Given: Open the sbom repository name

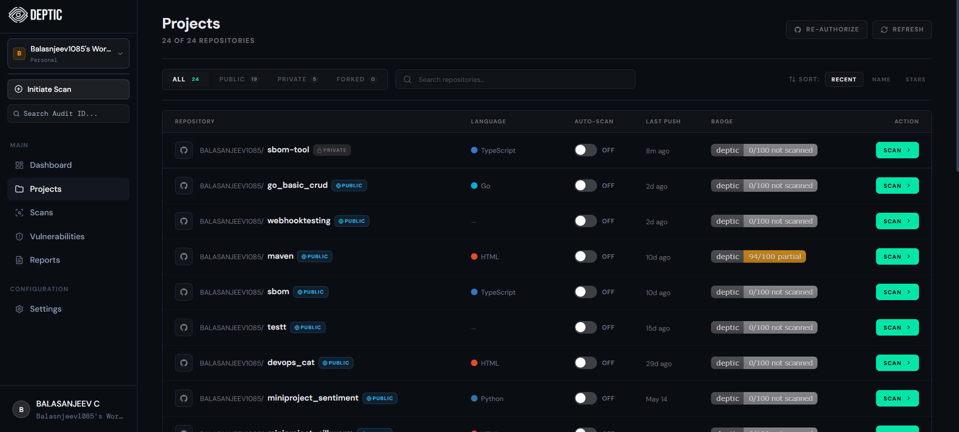Looking at the screenshot, I should click(278, 292).
